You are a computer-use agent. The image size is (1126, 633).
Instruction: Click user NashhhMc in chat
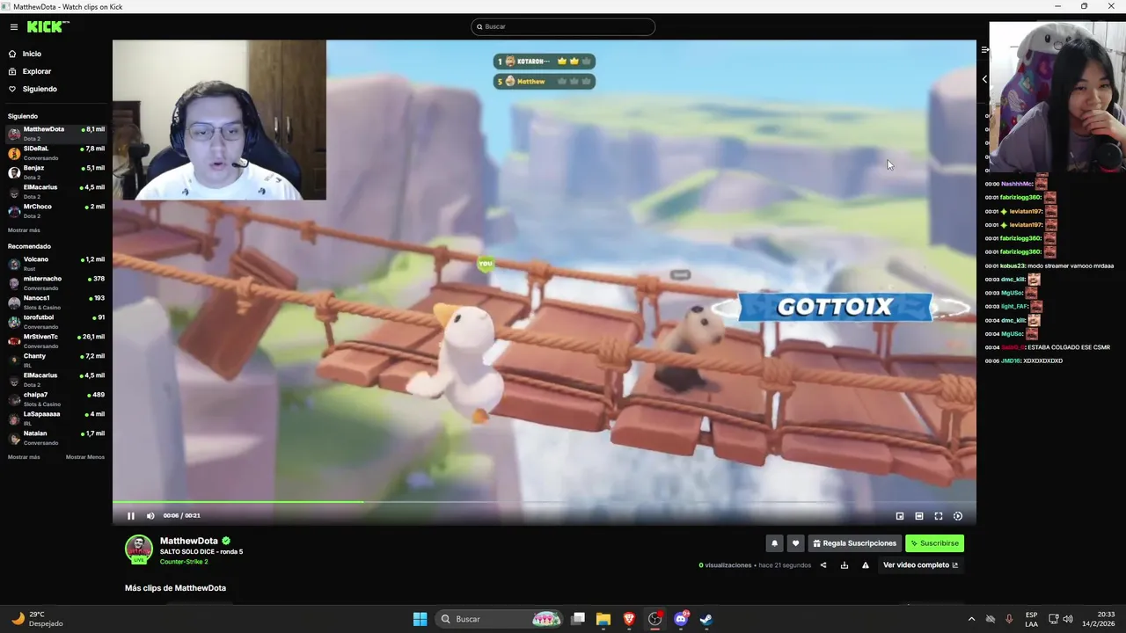tap(1016, 185)
